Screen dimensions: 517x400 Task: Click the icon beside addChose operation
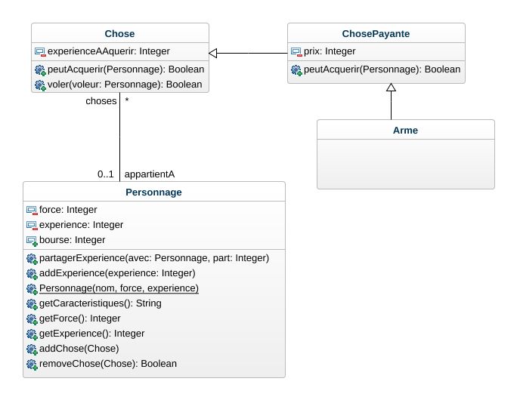pos(32,349)
